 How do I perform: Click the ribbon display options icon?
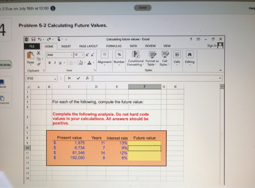(198, 39)
